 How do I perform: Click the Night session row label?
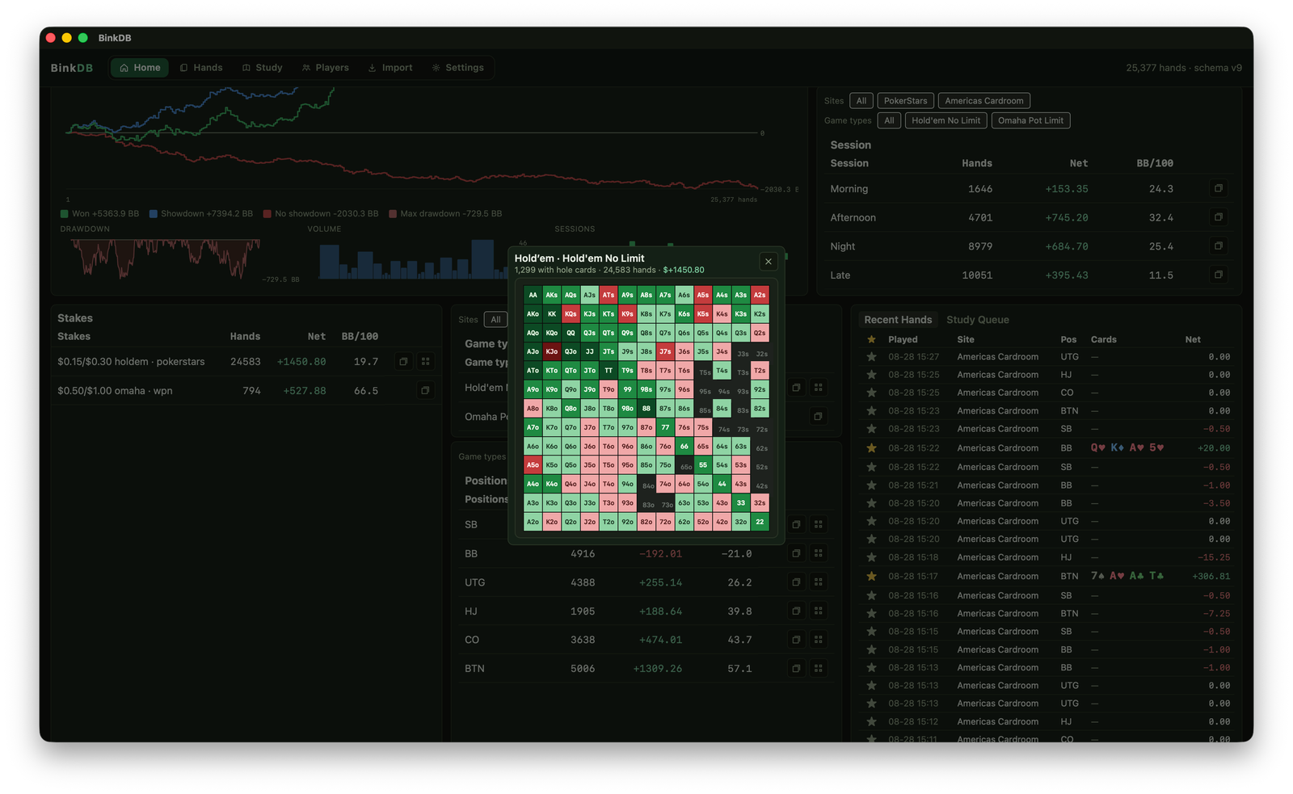click(843, 246)
